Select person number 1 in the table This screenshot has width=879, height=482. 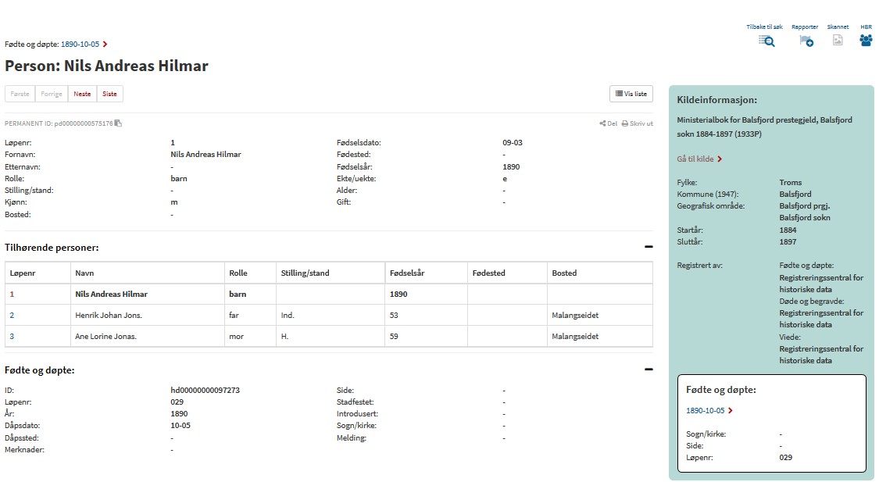(12, 295)
